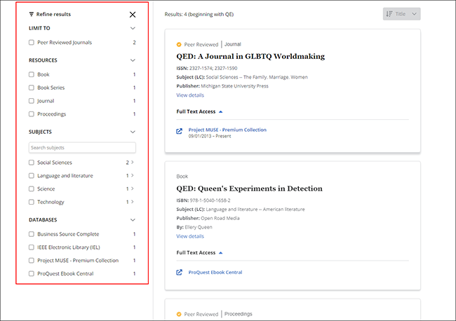Check the IEEE Electronic Library (IEL) filter
Image resolution: width=456 pixels, height=321 pixels.
[32, 247]
